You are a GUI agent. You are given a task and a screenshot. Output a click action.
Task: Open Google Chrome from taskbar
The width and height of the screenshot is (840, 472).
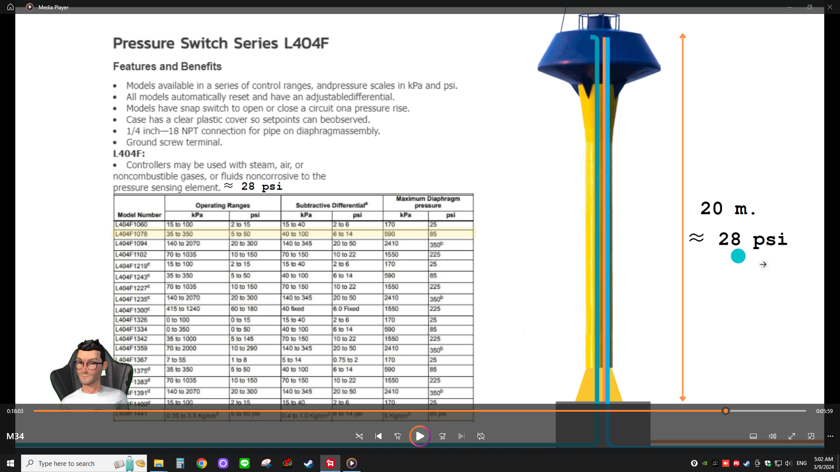202,463
